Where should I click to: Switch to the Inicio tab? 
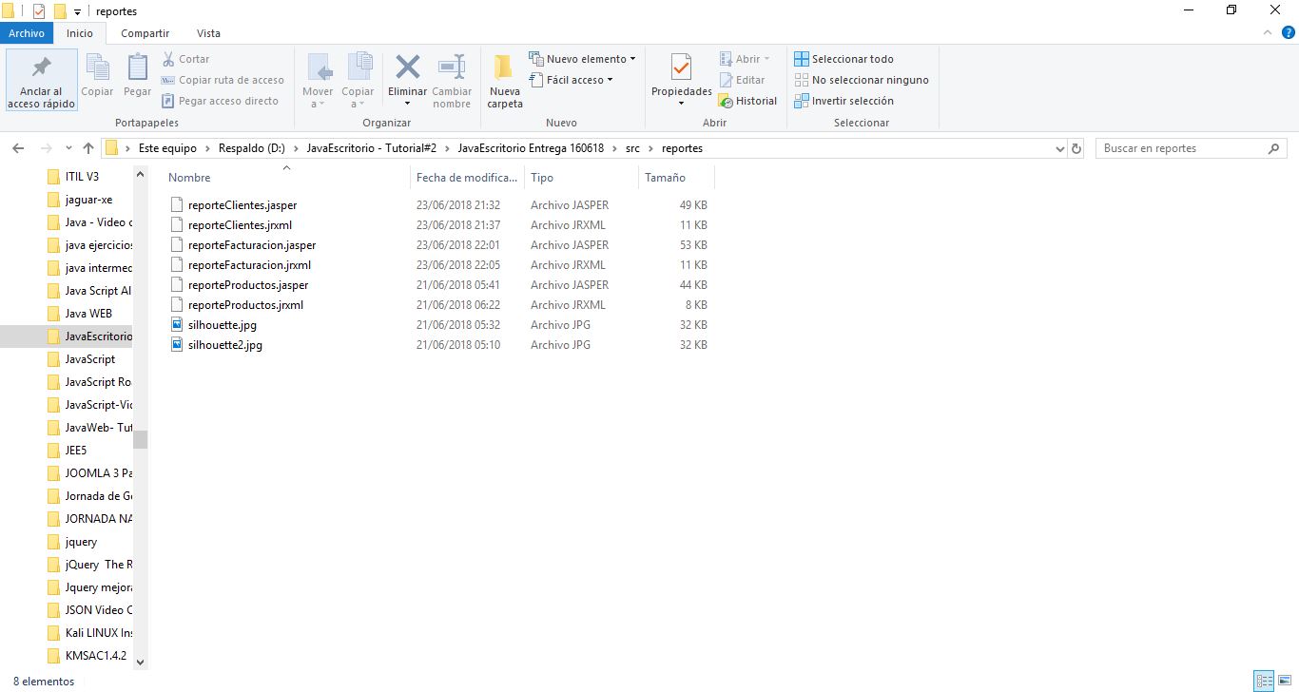[x=80, y=33]
